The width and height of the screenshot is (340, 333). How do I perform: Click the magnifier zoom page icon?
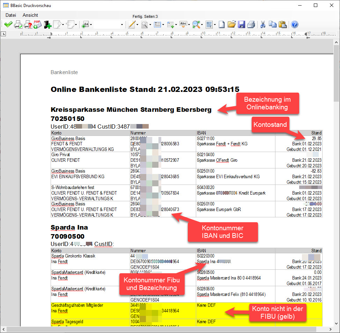145,24
